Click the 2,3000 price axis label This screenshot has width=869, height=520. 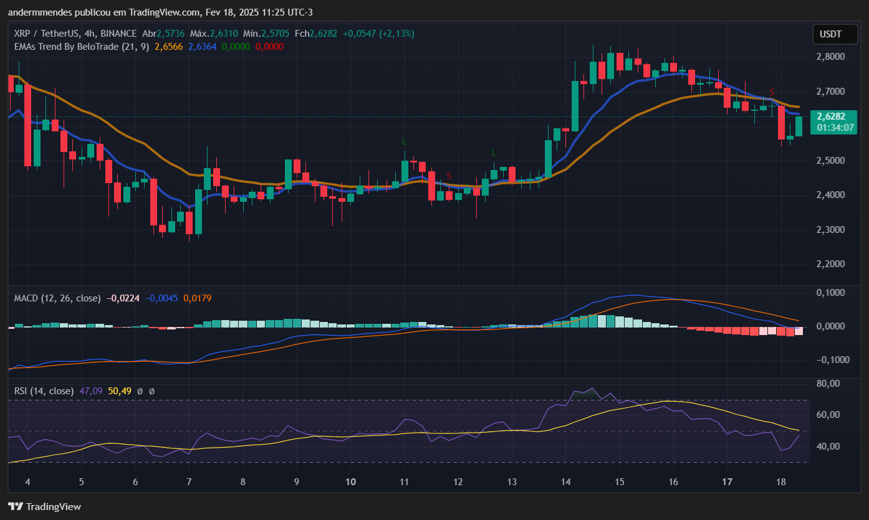pos(831,230)
